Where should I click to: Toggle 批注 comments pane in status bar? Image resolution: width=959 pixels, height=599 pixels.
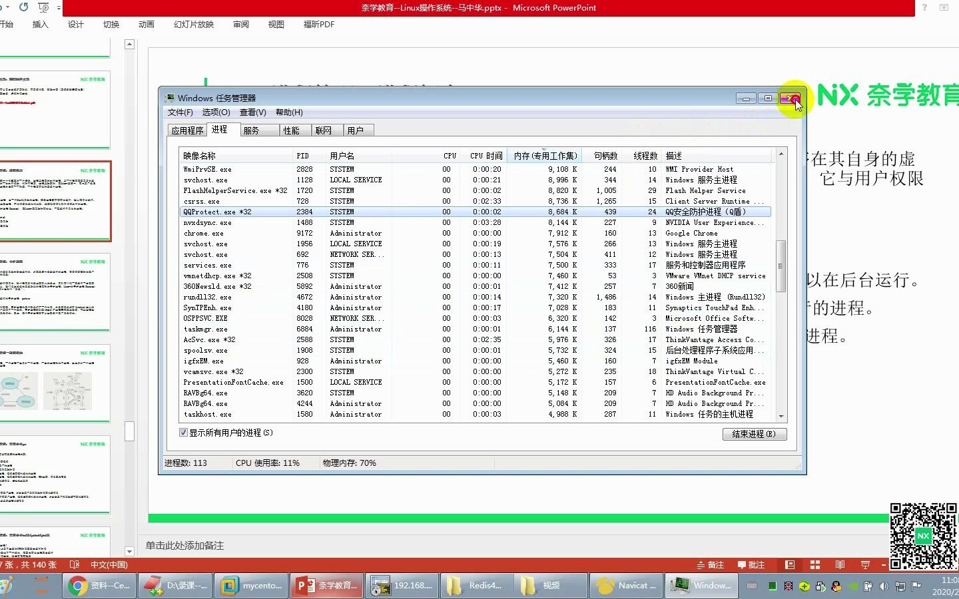[751, 565]
